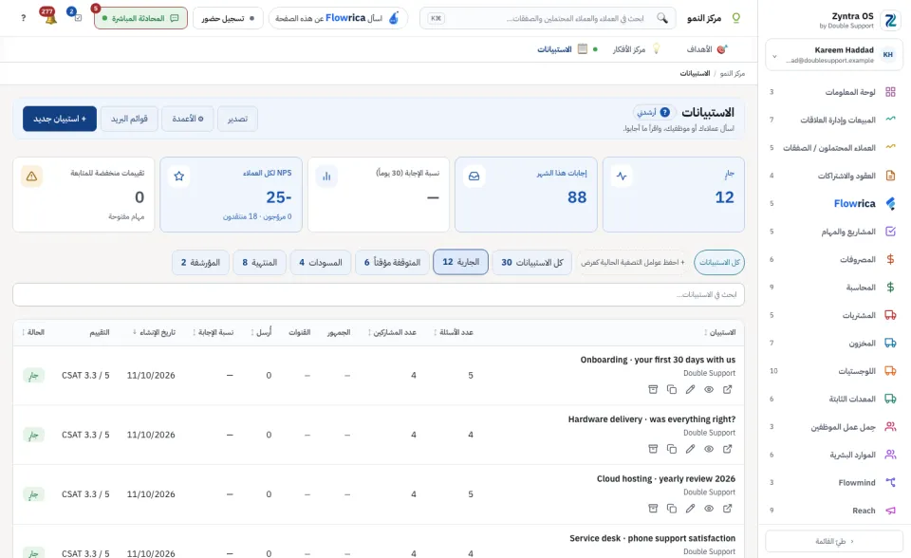Open الأعمدة columns settings
The image size is (911, 558).
point(188,119)
